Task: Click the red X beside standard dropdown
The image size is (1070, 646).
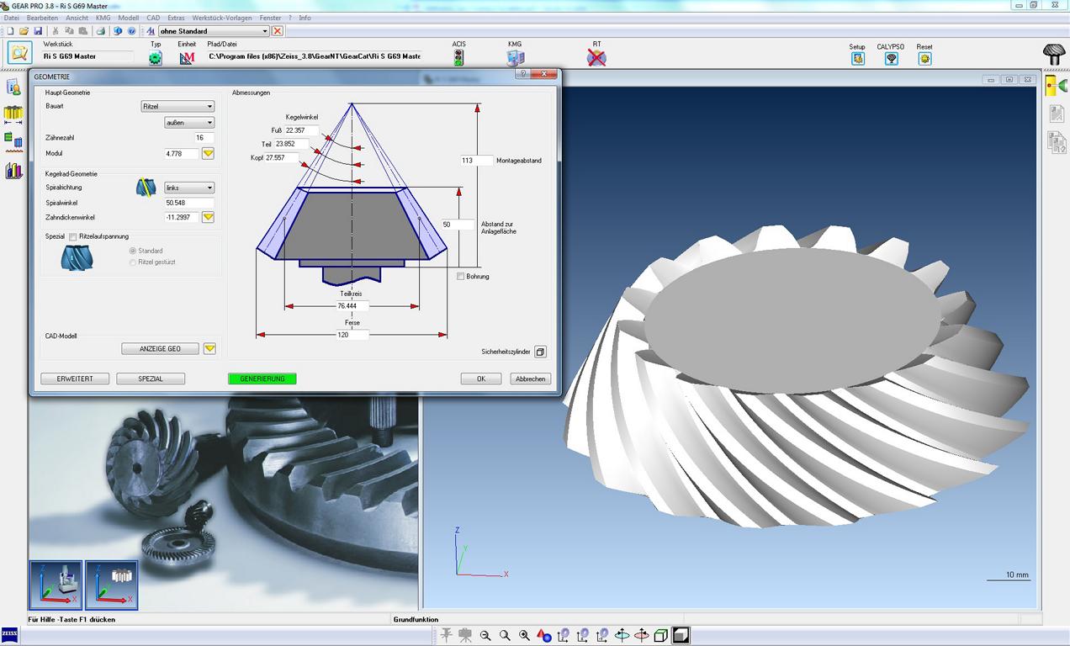Action: click(278, 31)
